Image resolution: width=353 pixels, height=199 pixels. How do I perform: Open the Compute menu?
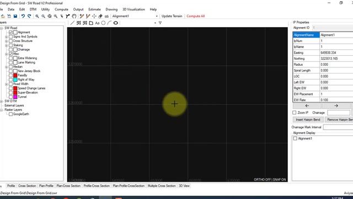click(x=61, y=9)
